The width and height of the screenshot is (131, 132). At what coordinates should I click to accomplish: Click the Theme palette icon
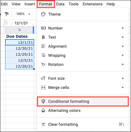(x=43, y=14)
